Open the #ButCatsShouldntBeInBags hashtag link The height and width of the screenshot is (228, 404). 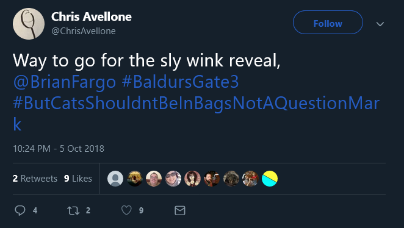click(x=196, y=113)
